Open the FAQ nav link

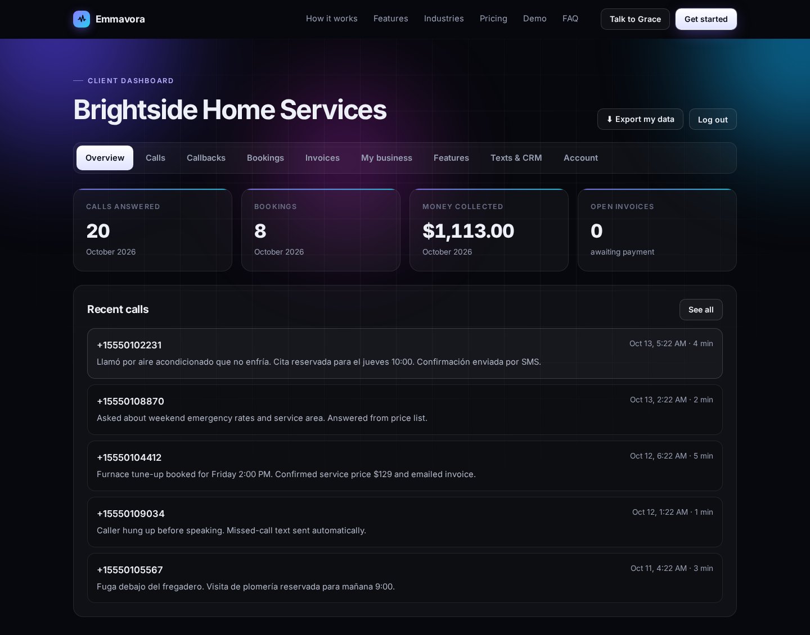coord(570,19)
